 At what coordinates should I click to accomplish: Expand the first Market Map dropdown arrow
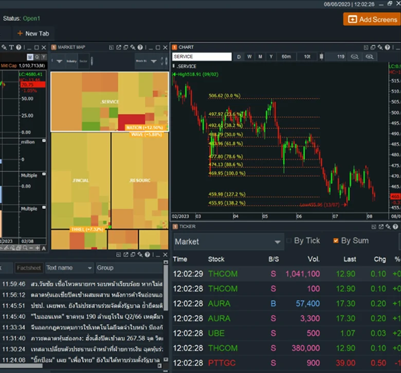pyautogui.click(x=59, y=61)
